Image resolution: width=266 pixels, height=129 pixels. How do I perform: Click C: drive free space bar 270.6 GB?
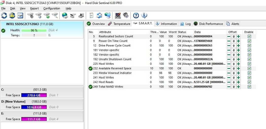click(x=34, y=95)
